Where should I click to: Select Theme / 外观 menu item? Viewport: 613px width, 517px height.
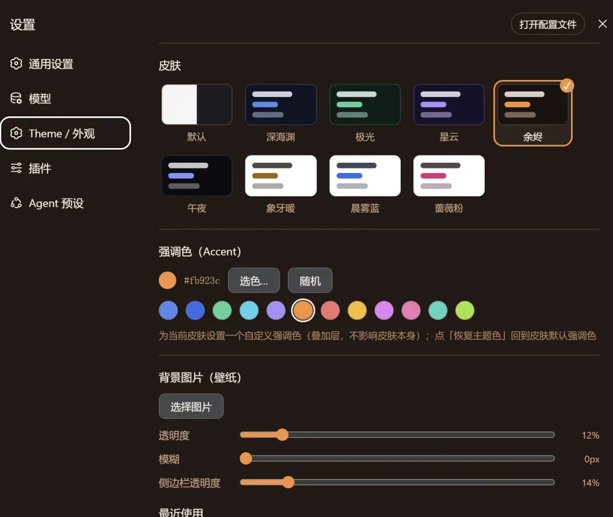point(65,133)
